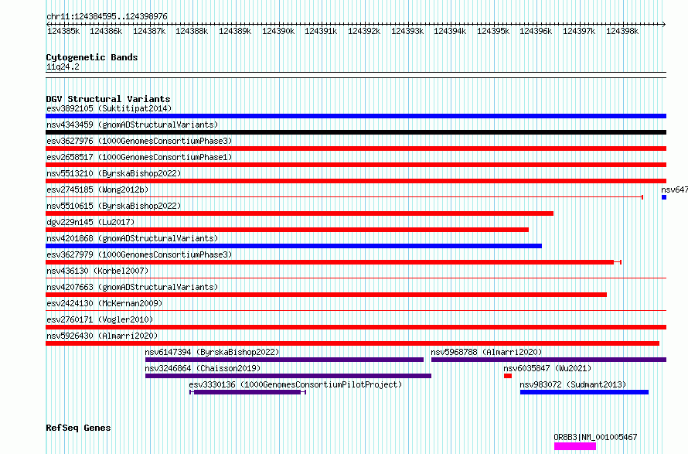Click the blue nsv4201868 gnomAD variant bar
This screenshot has height=454, width=688.
[x=294, y=246]
